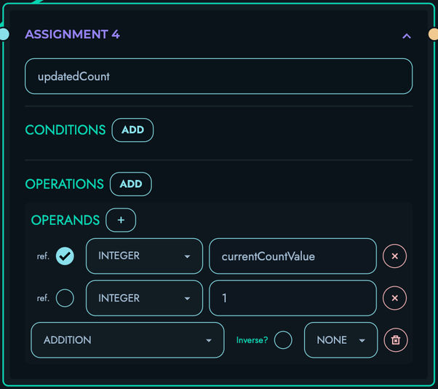The width and height of the screenshot is (438, 389).
Task: Click the CONDITIONS heading
Action: [65, 130]
